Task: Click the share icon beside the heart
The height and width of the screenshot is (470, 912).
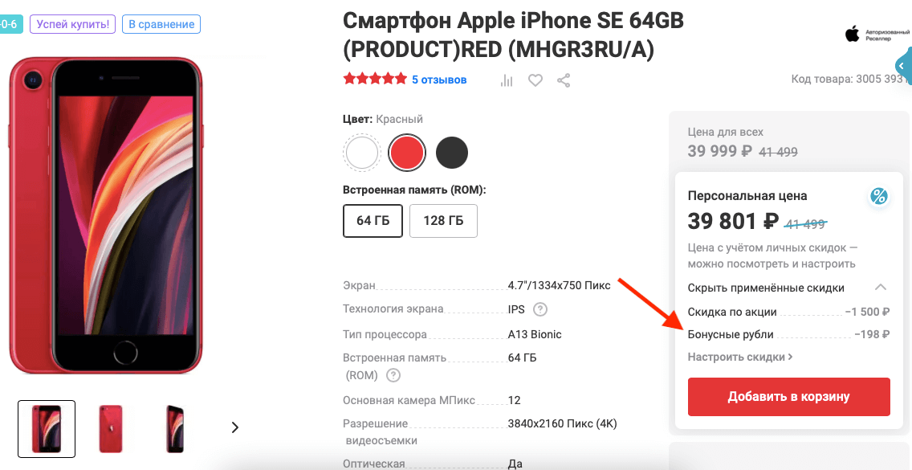Action: [564, 80]
